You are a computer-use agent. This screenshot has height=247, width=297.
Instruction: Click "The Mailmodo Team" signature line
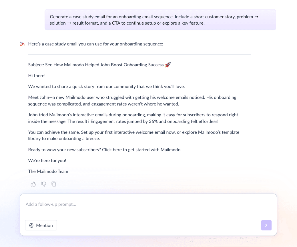[x=48, y=171]
